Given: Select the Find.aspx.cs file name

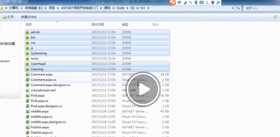Looking at the screenshot, I should coord(40,101).
